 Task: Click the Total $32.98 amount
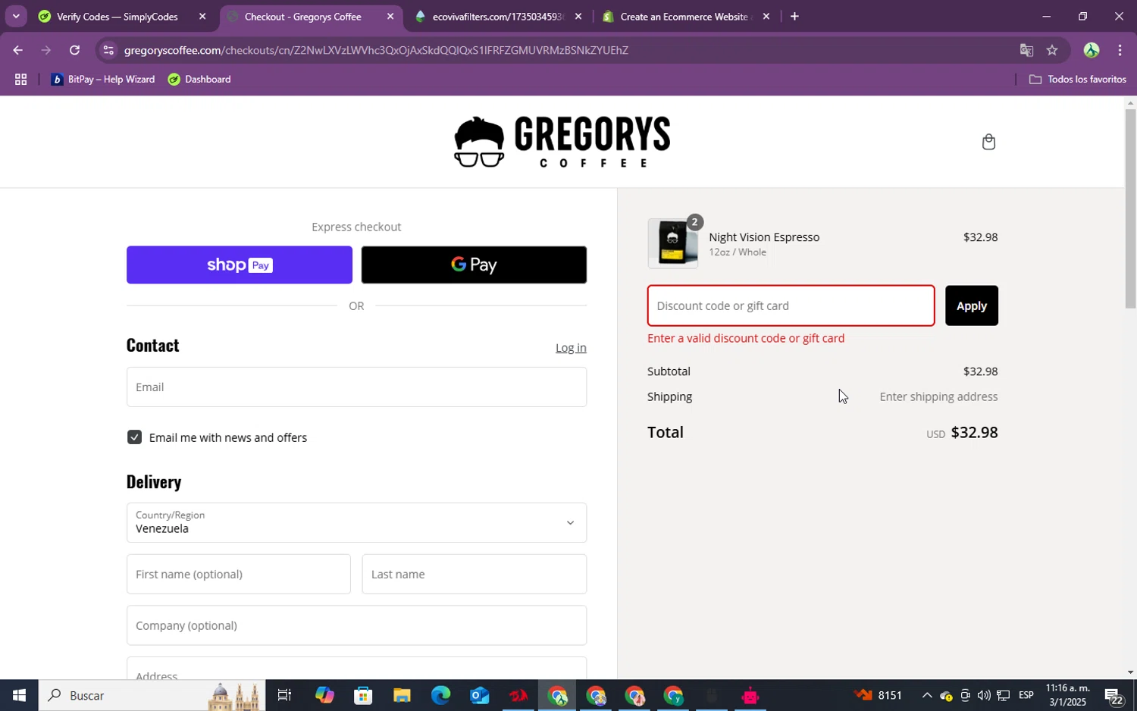coord(974,432)
